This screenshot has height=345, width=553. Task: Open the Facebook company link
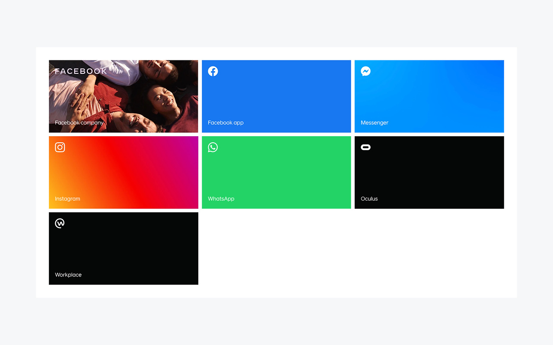tap(79, 122)
